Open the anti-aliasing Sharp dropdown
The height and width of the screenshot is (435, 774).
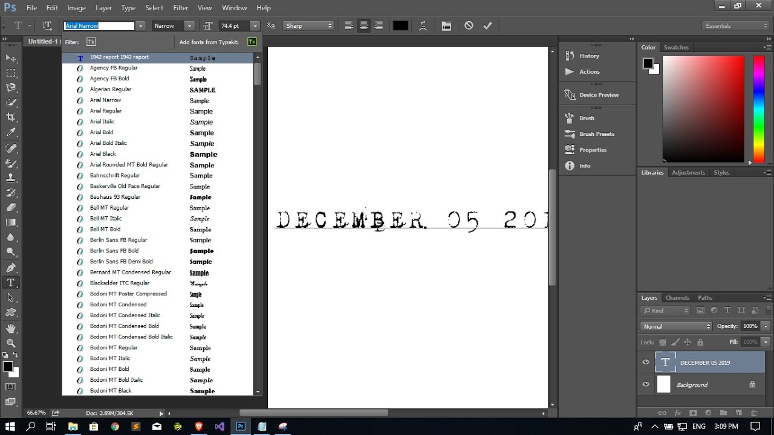308,26
